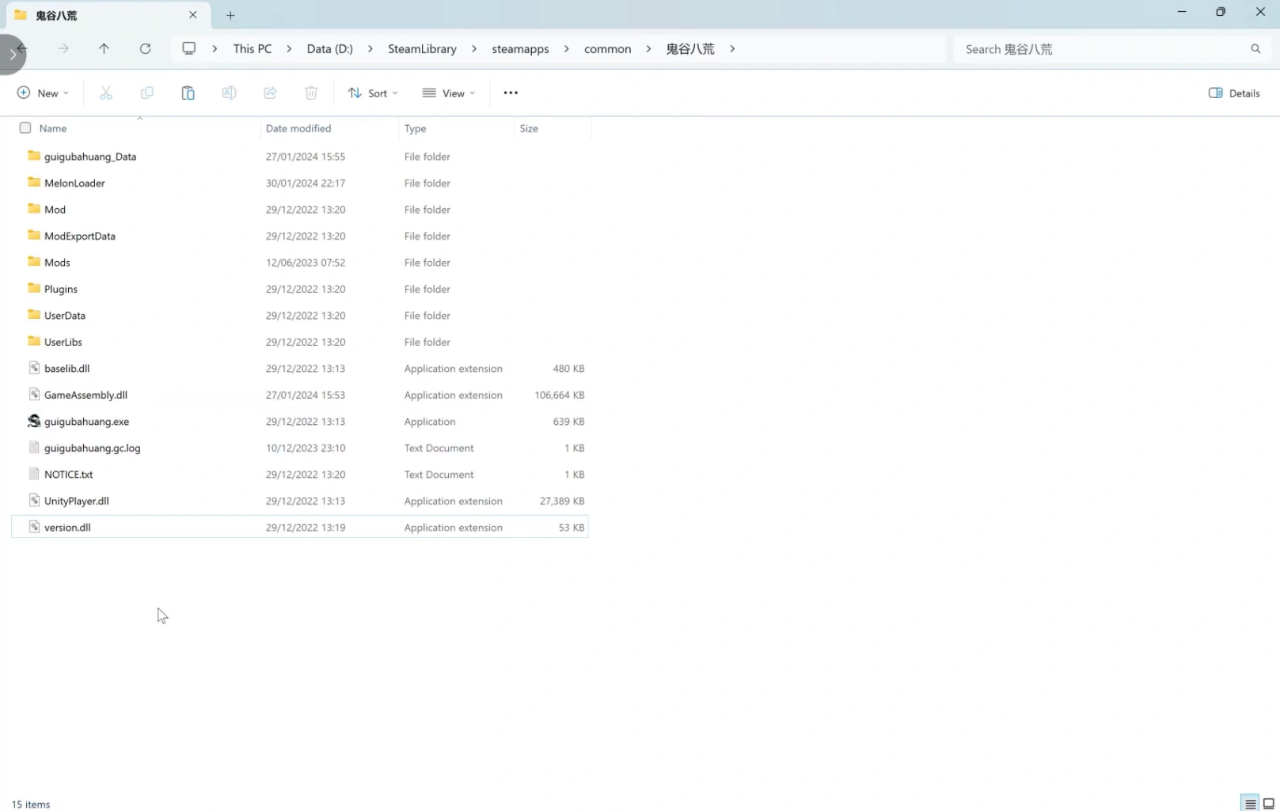Click the Rename toolbar icon
1280x811 pixels.
tap(229, 93)
